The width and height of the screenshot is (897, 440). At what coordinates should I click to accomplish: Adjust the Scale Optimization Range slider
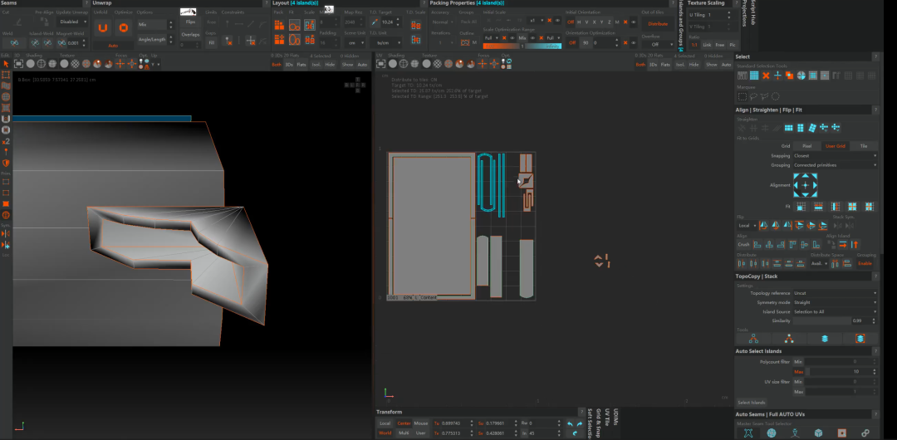click(x=521, y=46)
